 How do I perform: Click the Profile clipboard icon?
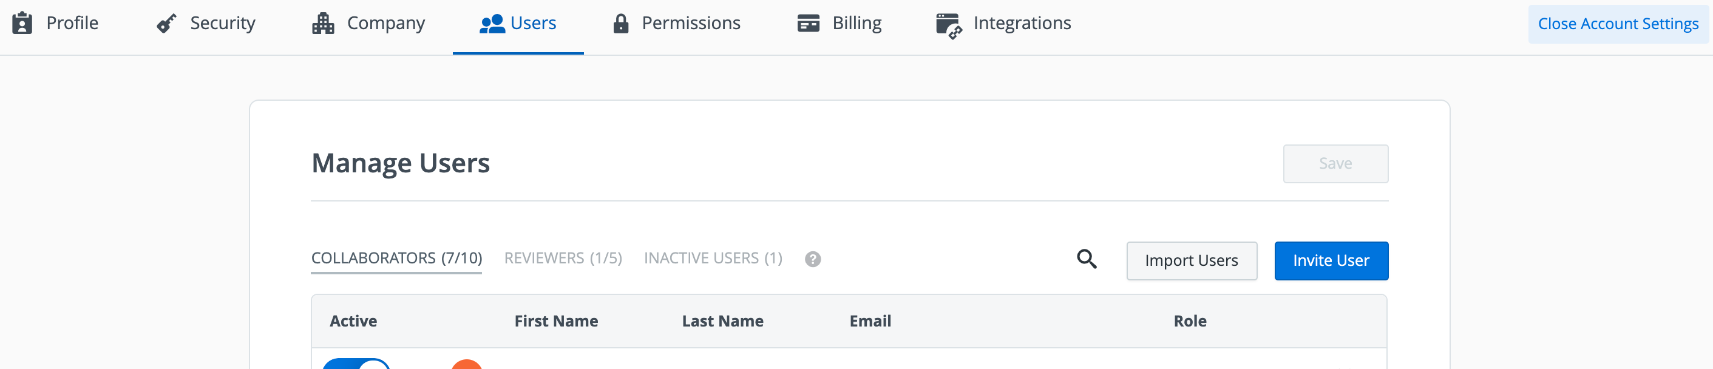22,23
